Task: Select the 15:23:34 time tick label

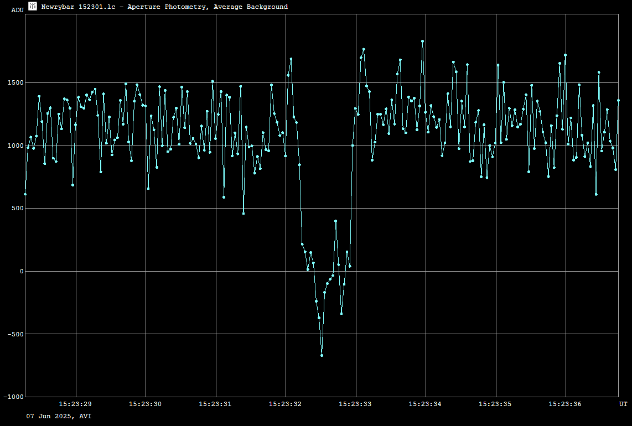Action: pos(426,404)
